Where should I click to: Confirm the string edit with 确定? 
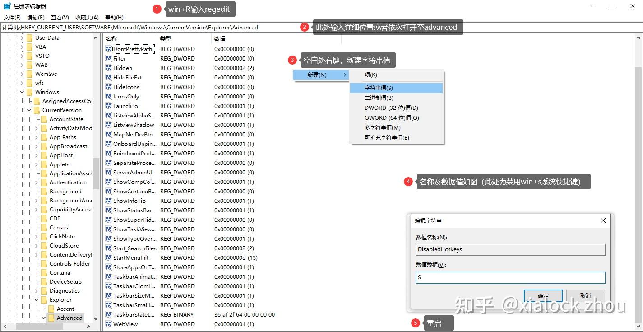click(x=543, y=296)
